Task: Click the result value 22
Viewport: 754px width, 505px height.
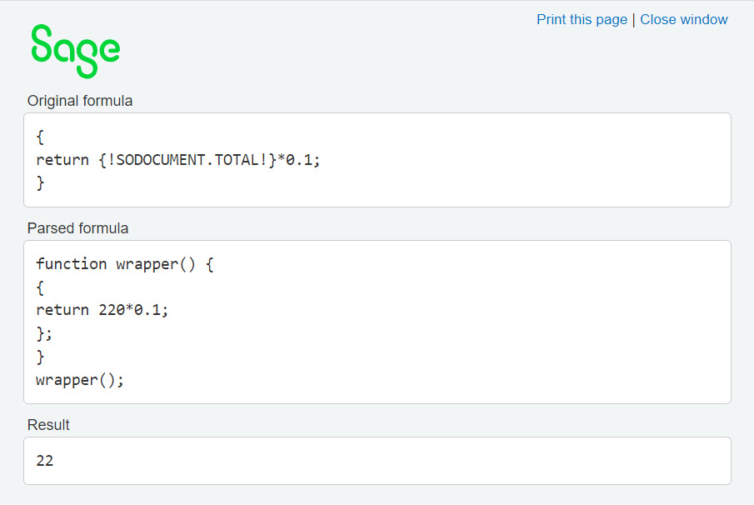Action: (45, 461)
